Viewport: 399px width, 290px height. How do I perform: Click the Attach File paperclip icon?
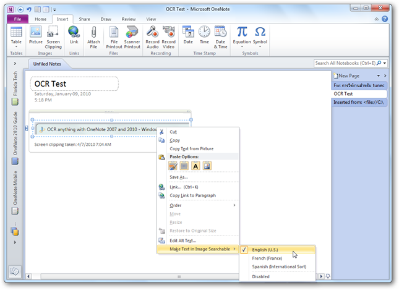pyautogui.click(x=93, y=32)
